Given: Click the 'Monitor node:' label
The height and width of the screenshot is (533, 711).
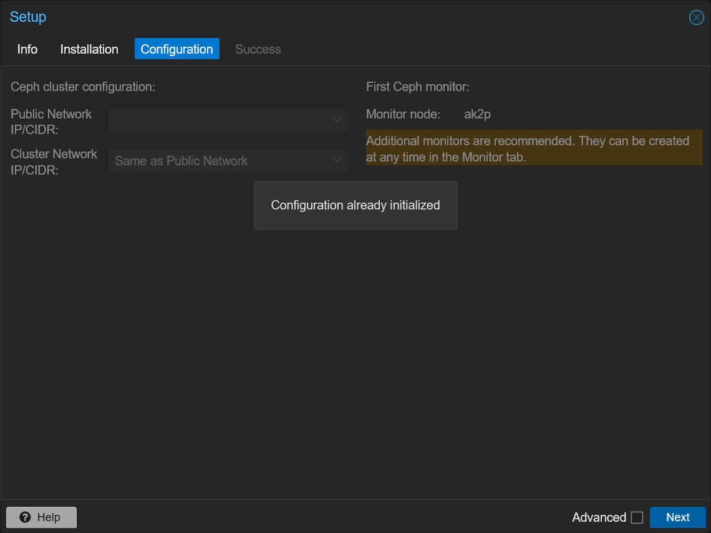Looking at the screenshot, I should [403, 114].
